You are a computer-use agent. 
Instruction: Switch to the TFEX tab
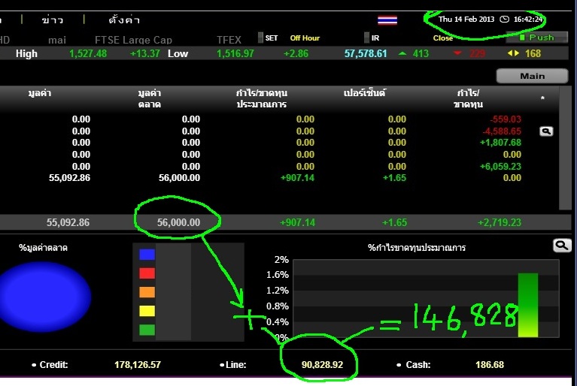(x=229, y=40)
